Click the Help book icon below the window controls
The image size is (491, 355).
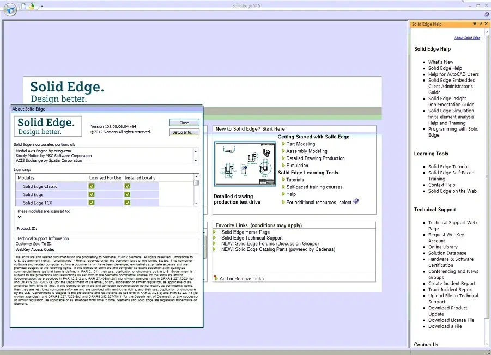(486, 14)
